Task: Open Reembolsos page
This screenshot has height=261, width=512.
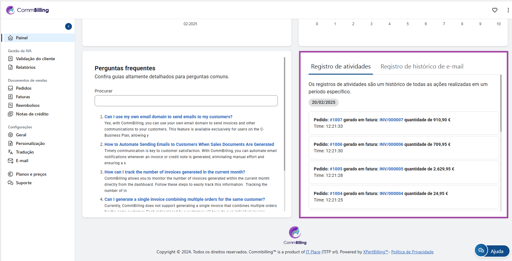Action: tap(28, 105)
